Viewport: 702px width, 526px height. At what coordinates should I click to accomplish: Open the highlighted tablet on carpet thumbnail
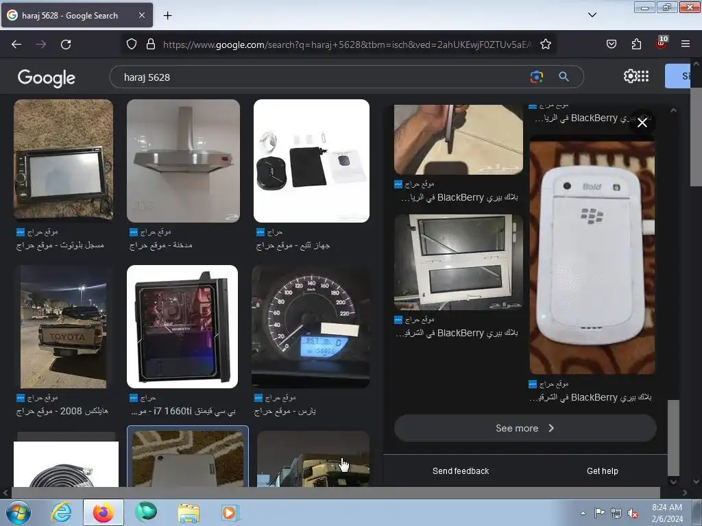(188, 458)
